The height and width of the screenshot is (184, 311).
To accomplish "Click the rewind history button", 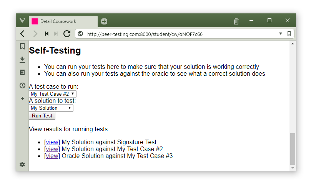I will click(x=47, y=34).
